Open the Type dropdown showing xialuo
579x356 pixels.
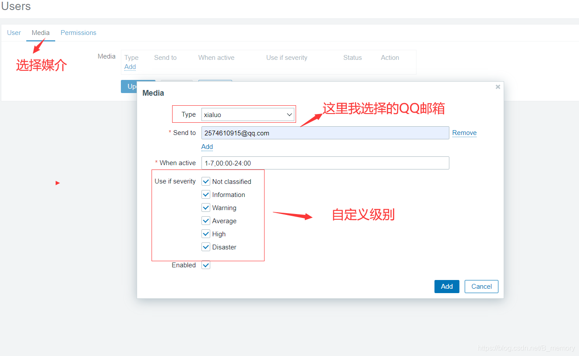(248, 115)
